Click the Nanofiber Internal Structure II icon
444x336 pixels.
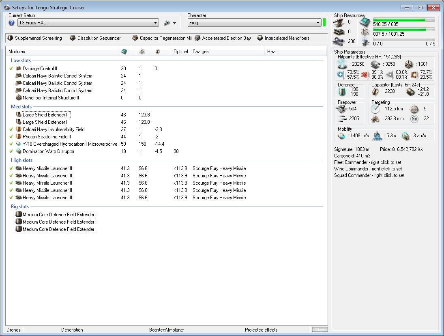point(18,97)
